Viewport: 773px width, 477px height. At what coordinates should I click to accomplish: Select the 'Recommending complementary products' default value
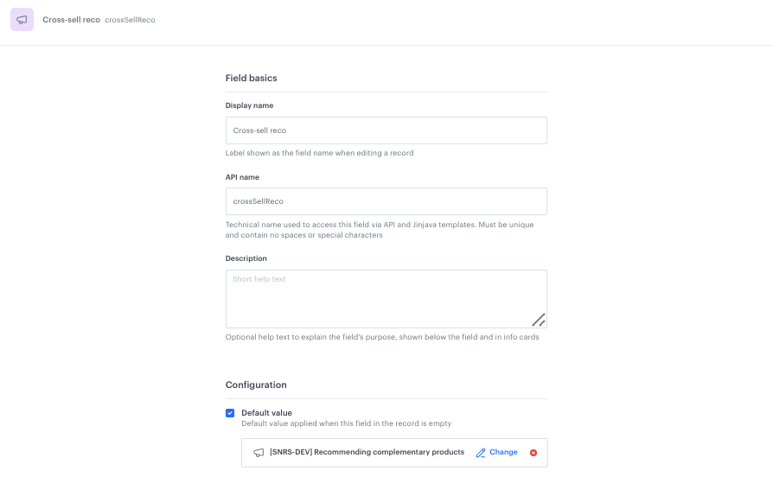pyautogui.click(x=367, y=453)
